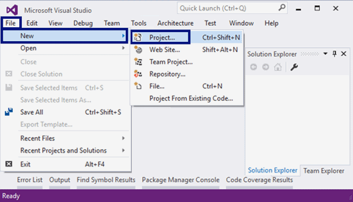Image resolution: width=353 pixels, height=202 pixels.
Task: Click the Save All disk icon
Action: pyautogui.click(x=9, y=112)
